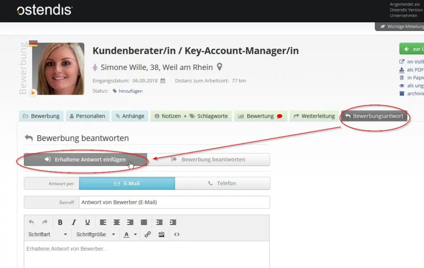
Task: Select Erhaltene Antwort einfügen mode
Action: click(85, 159)
